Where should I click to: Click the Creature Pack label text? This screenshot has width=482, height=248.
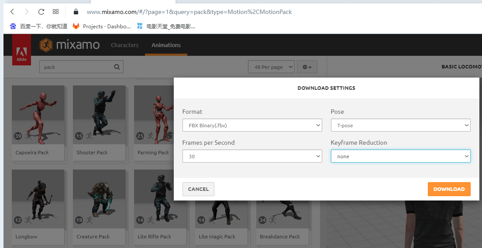click(93, 237)
